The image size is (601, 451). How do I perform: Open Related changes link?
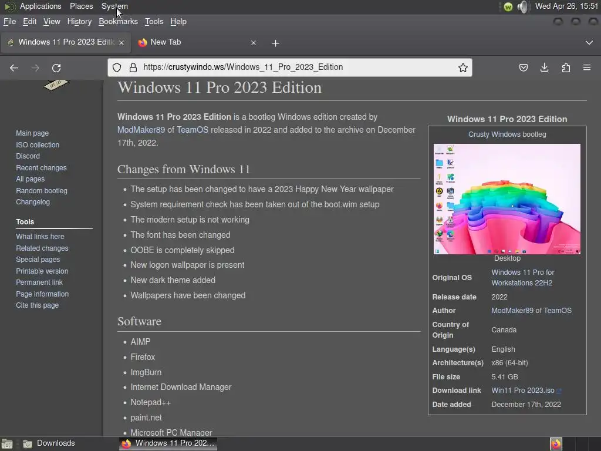pos(42,248)
